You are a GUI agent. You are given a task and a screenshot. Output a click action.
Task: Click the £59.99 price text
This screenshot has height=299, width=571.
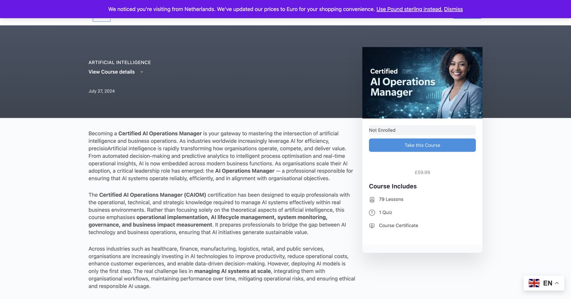[422, 172]
